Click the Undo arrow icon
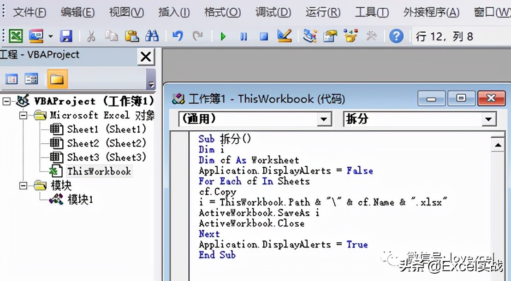Screen dimensions: 511x281 178,36
